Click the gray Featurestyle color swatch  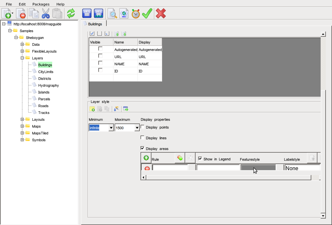(x=258, y=168)
